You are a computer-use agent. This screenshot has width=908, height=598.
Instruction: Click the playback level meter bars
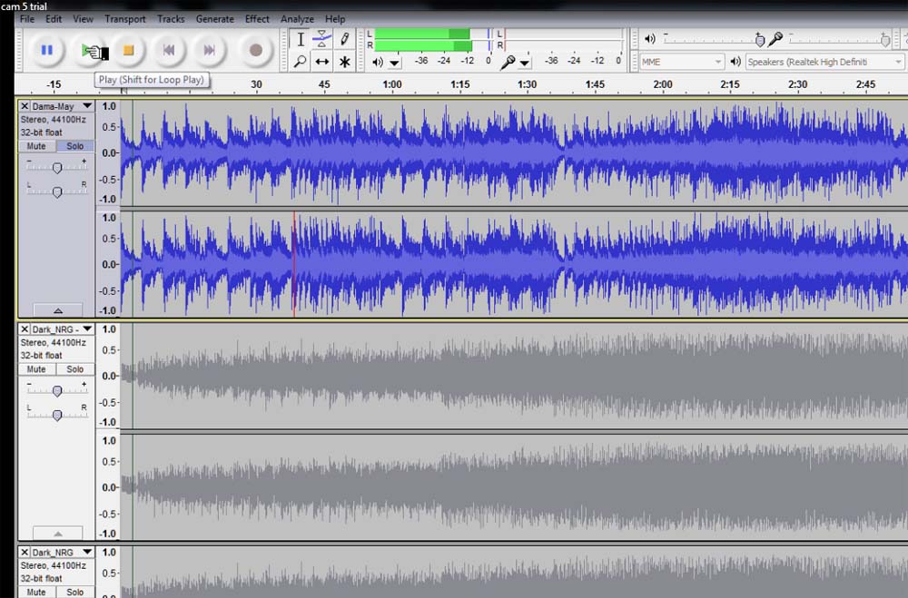coord(431,39)
